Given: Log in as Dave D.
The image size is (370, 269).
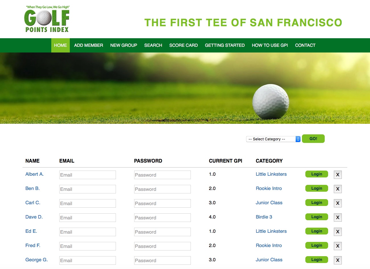Looking at the screenshot, I should coord(317,217).
